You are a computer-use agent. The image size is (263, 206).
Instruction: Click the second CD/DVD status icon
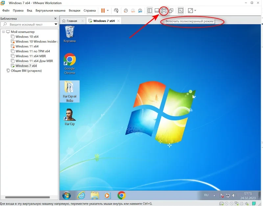click(x=231, y=204)
